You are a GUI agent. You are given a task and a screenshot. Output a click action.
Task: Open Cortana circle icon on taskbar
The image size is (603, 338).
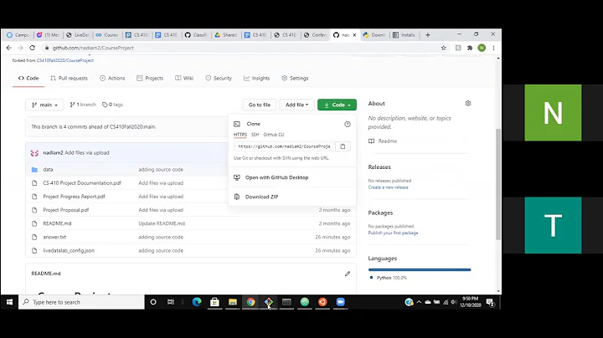tap(153, 302)
